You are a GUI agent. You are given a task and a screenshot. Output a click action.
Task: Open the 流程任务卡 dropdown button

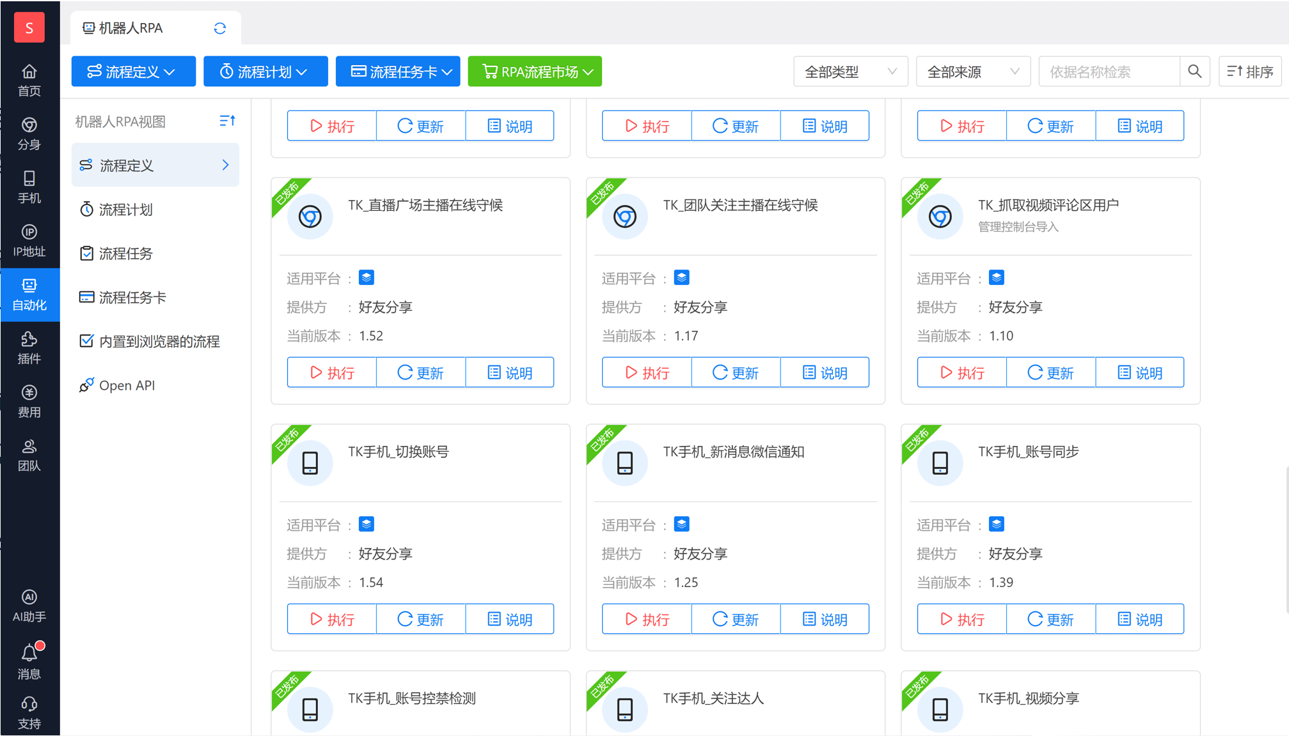[398, 72]
